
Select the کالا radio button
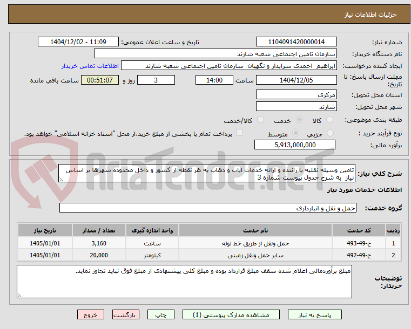[x=329, y=120]
